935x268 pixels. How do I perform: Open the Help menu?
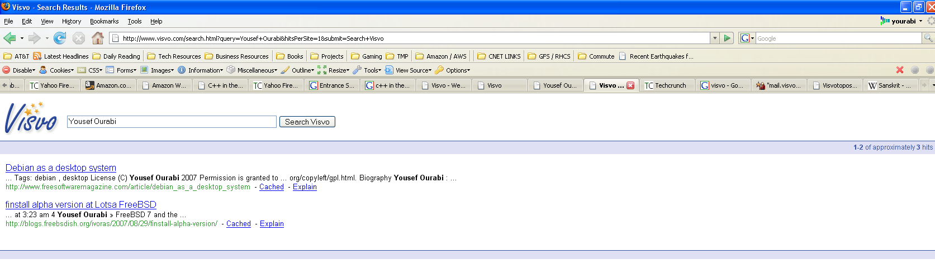click(156, 21)
